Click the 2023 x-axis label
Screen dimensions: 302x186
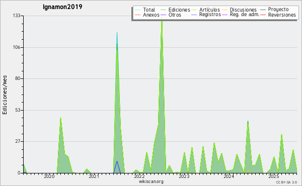(184, 176)
